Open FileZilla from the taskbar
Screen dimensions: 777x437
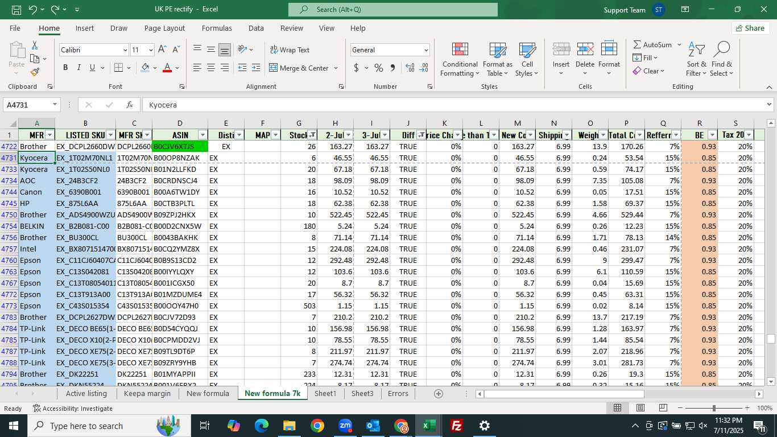pyautogui.click(x=456, y=426)
